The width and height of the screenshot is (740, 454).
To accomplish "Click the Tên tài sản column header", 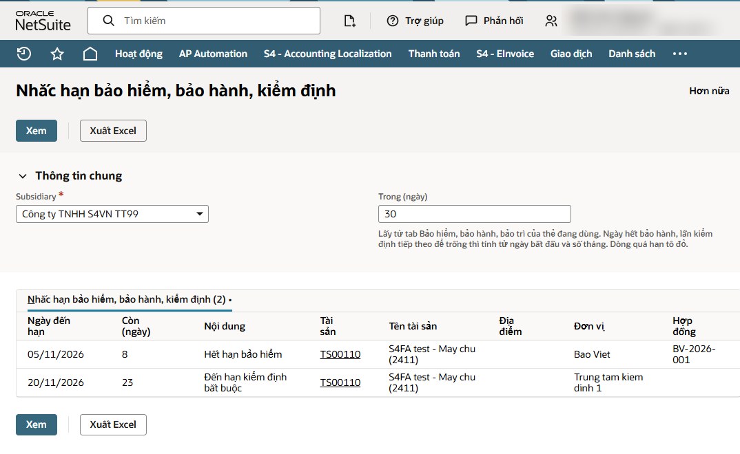I will click(413, 326).
